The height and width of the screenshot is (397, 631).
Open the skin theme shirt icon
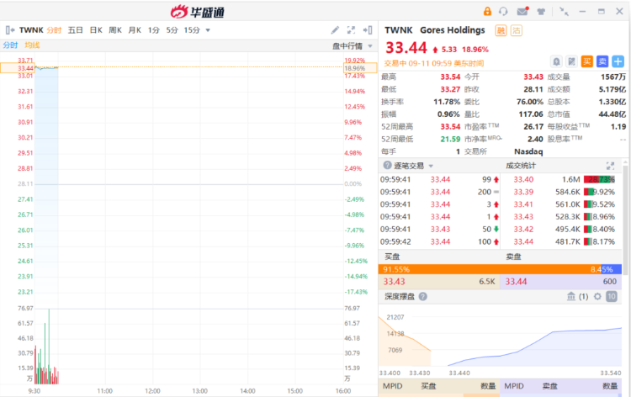coord(541,11)
